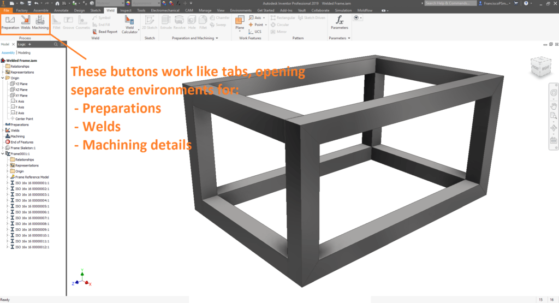Switch to the Inspect ribbon tab
Viewport: 559px width, 303px height.
click(x=126, y=10)
